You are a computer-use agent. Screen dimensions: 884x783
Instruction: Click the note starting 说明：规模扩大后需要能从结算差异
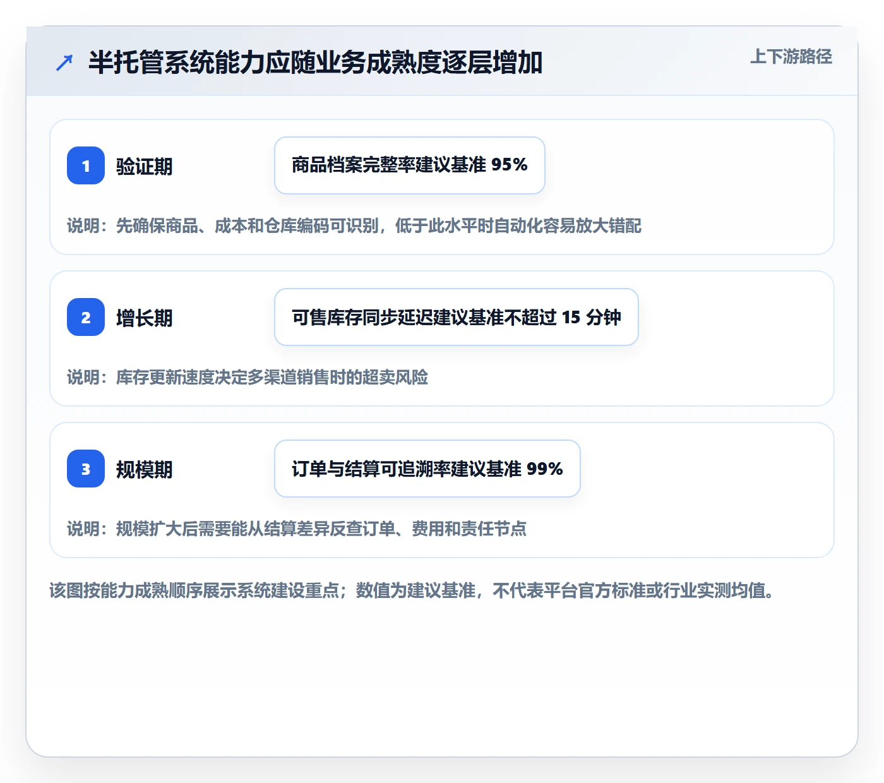click(x=297, y=529)
